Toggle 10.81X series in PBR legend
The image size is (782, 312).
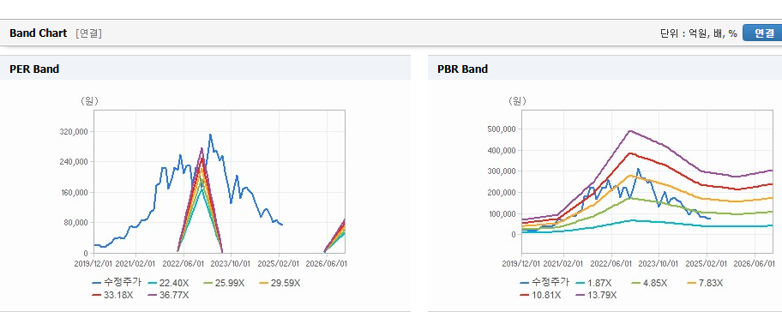541,295
